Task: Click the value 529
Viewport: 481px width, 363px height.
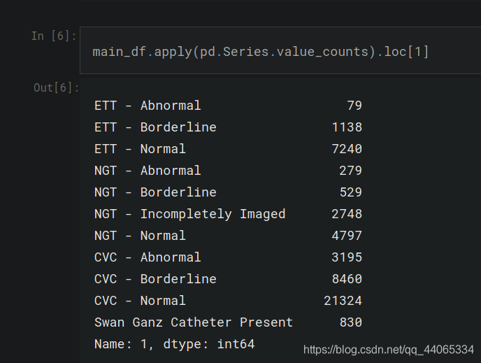Action: click(351, 192)
